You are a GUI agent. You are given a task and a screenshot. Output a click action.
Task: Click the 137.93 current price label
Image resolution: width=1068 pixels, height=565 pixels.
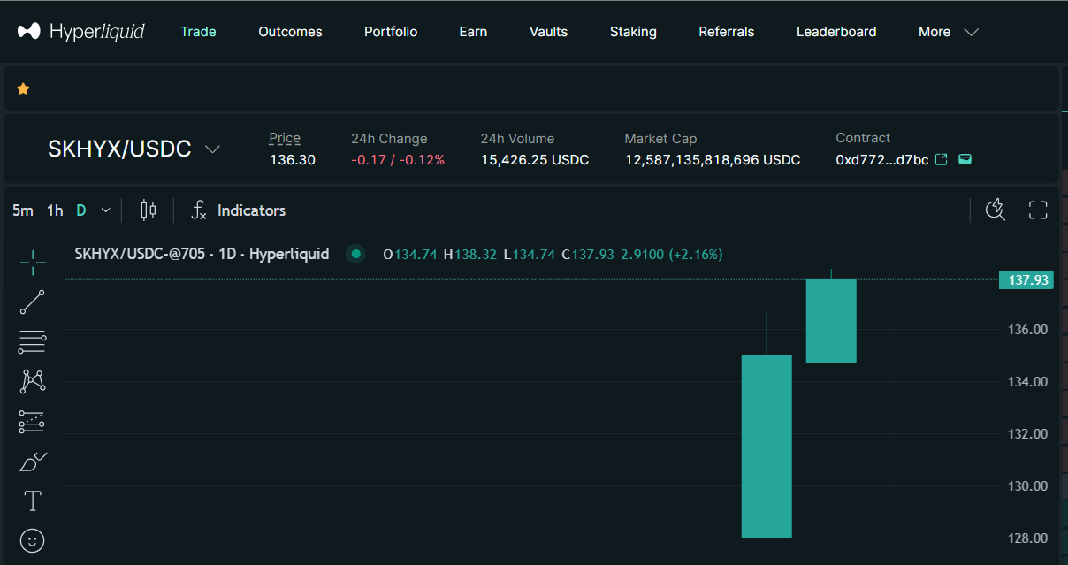coord(1026,280)
